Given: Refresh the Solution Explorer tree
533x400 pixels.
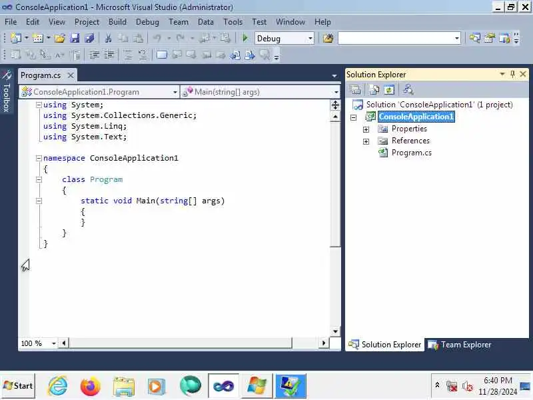Looking at the screenshot, I should 389,90.
